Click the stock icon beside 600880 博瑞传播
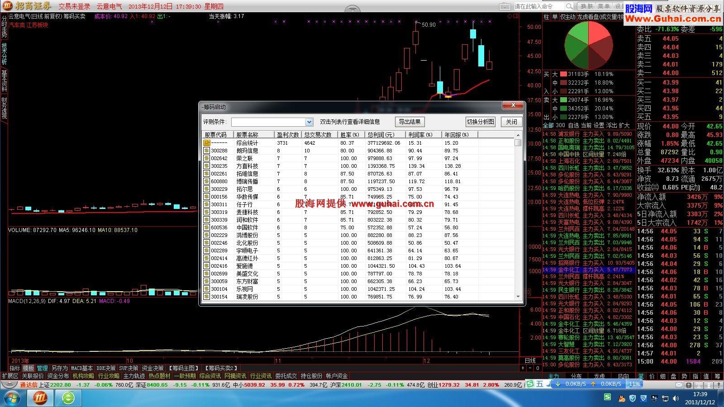The height and width of the screenshot is (407, 724). click(x=206, y=181)
